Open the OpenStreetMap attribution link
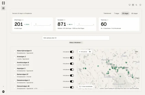The width and height of the screenshot is (145, 95). pyautogui.click(x=134, y=88)
